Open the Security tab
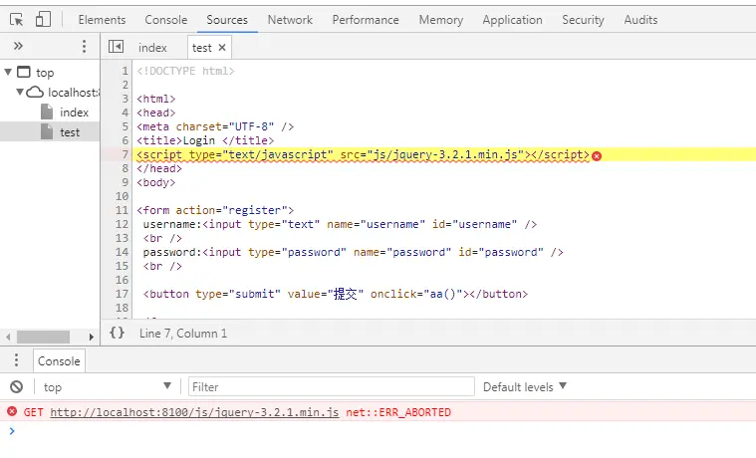The image size is (756, 458). pyautogui.click(x=583, y=20)
